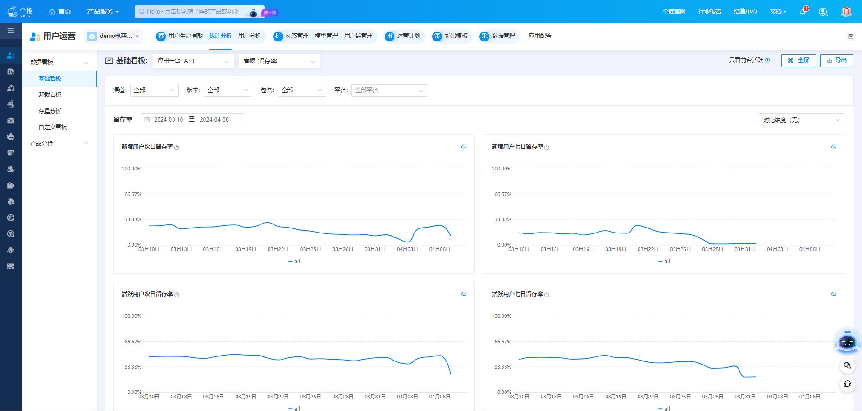The height and width of the screenshot is (411, 862).
Task: Click help icon beside 新增用户次日留存率
Action: (x=177, y=147)
